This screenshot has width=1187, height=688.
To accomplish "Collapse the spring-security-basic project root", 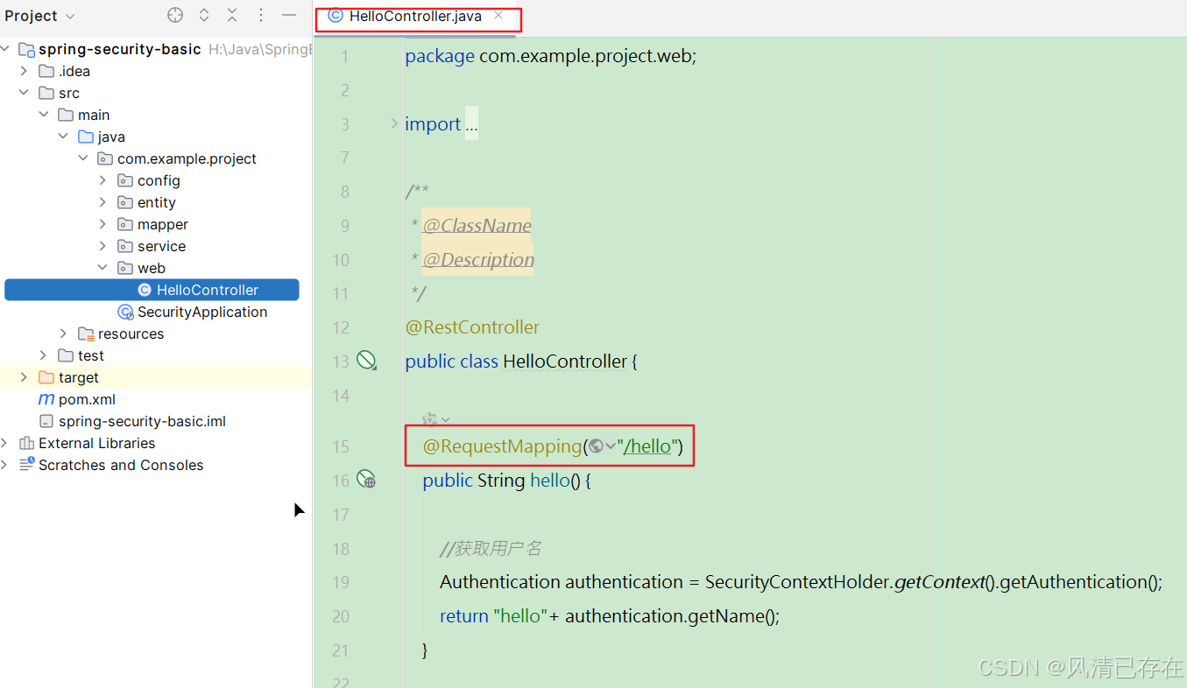I will [5, 49].
